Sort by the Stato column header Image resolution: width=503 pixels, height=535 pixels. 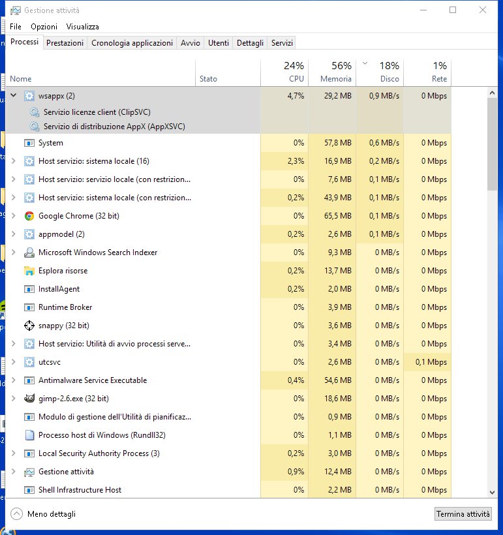(228, 72)
